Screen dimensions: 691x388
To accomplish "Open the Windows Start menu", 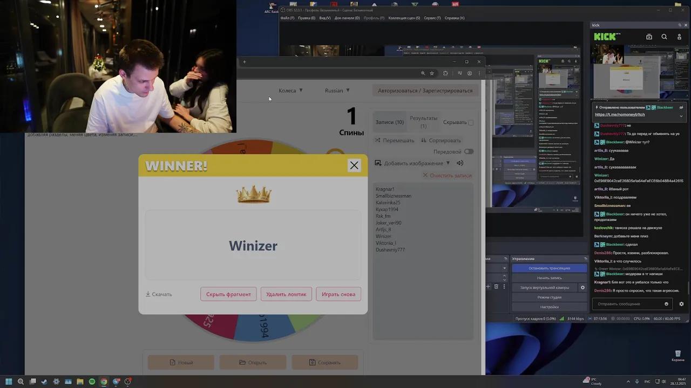I will [9, 382].
